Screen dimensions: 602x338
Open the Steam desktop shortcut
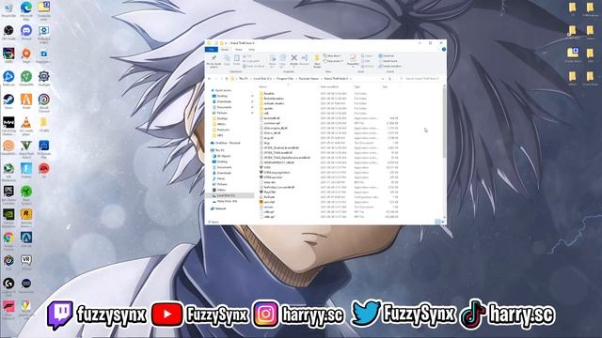[8, 101]
